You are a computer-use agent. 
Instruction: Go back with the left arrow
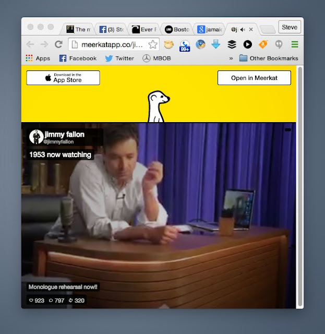coord(30,44)
